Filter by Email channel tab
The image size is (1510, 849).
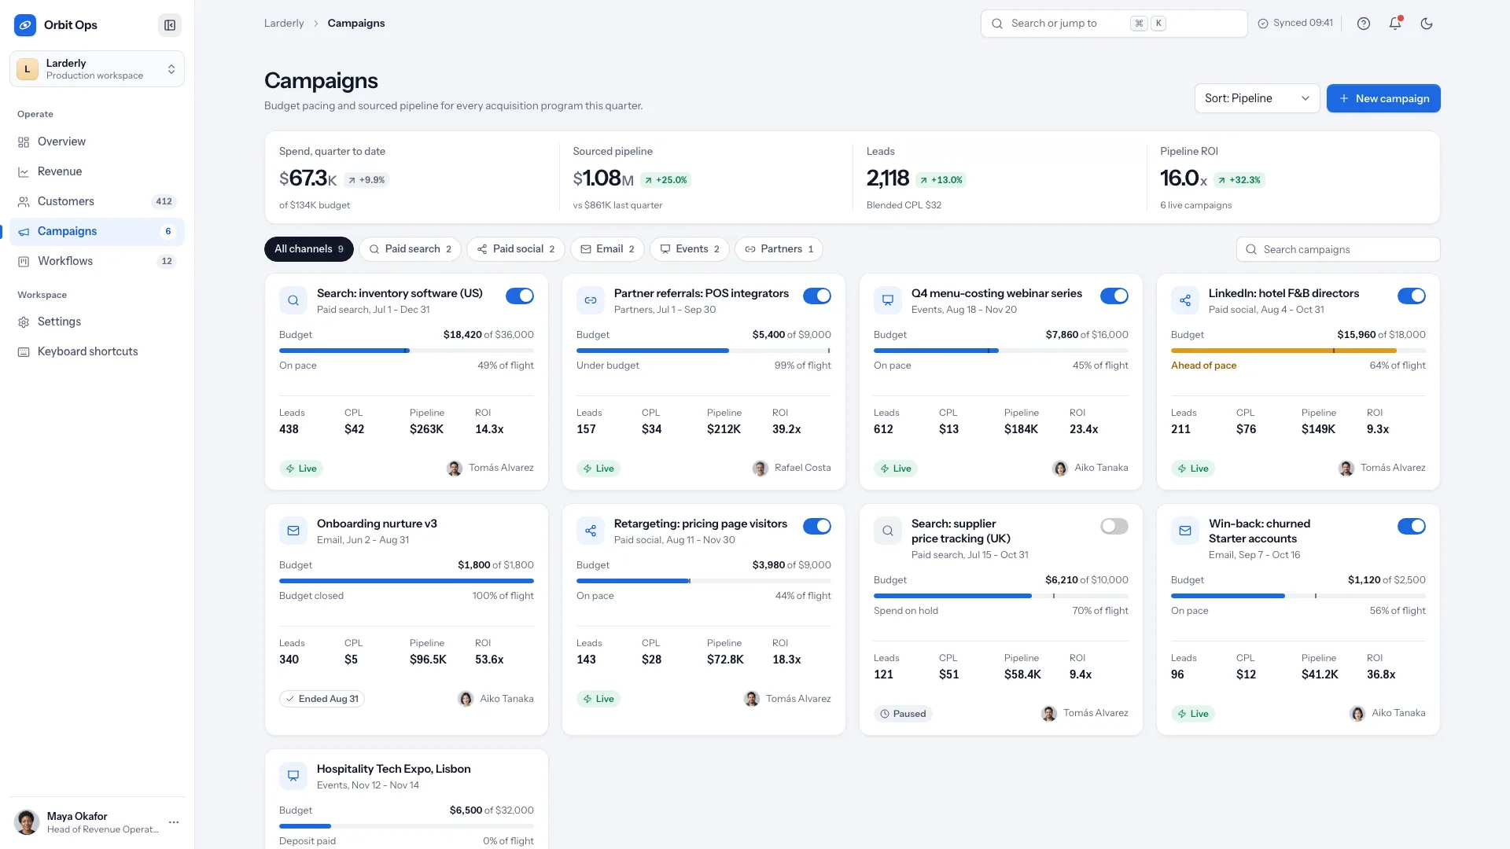pyautogui.click(x=607, y=249)
